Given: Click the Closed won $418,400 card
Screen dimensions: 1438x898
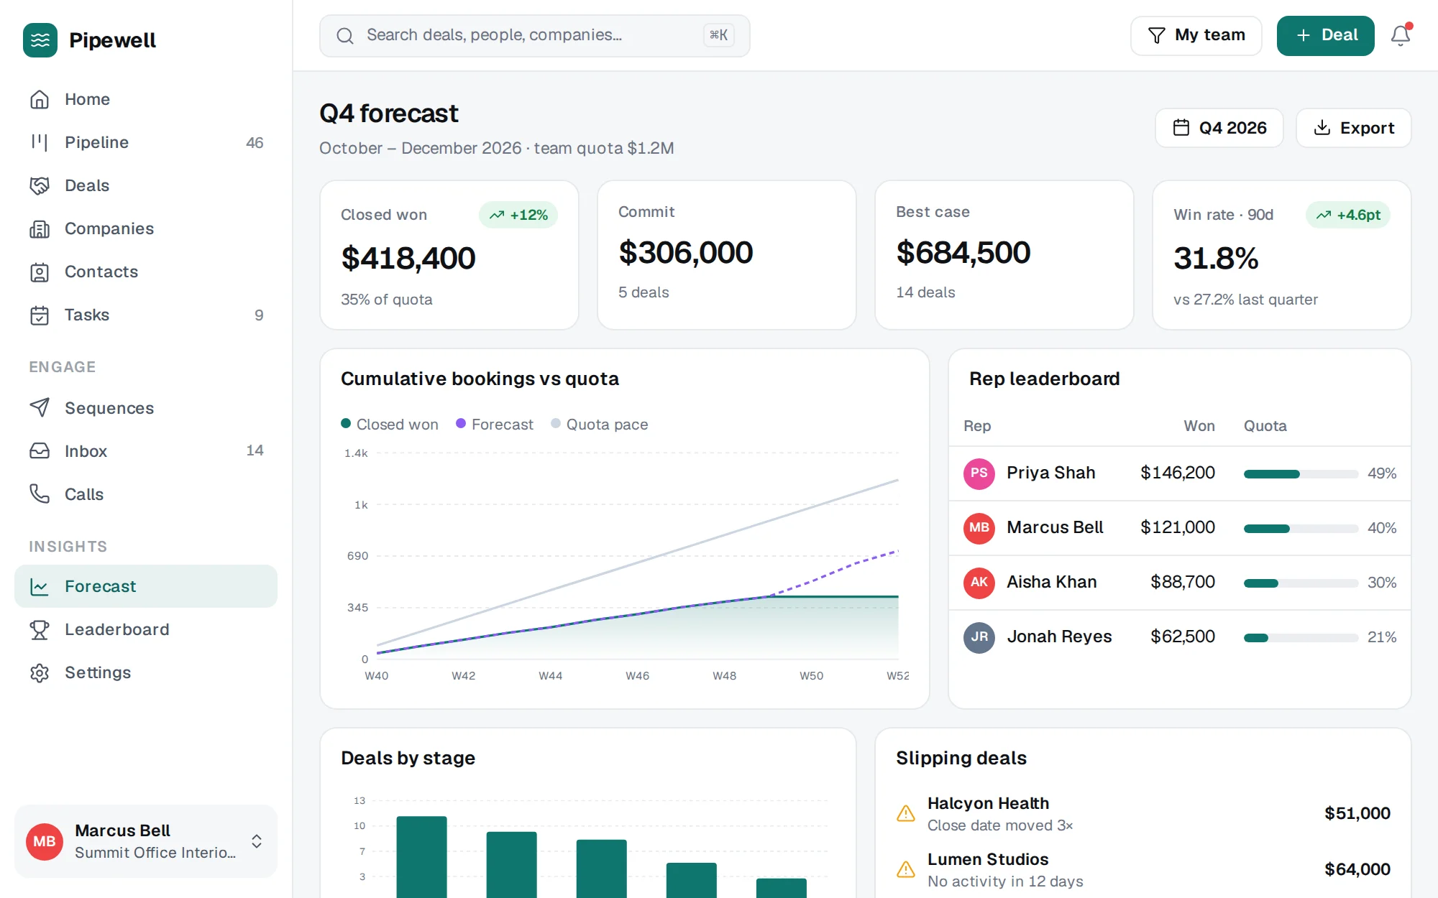Looking at the screenshot, I should (x=449, y=255).
